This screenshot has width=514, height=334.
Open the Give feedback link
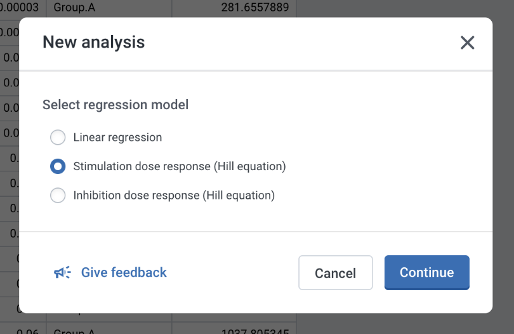coord(124,272)
